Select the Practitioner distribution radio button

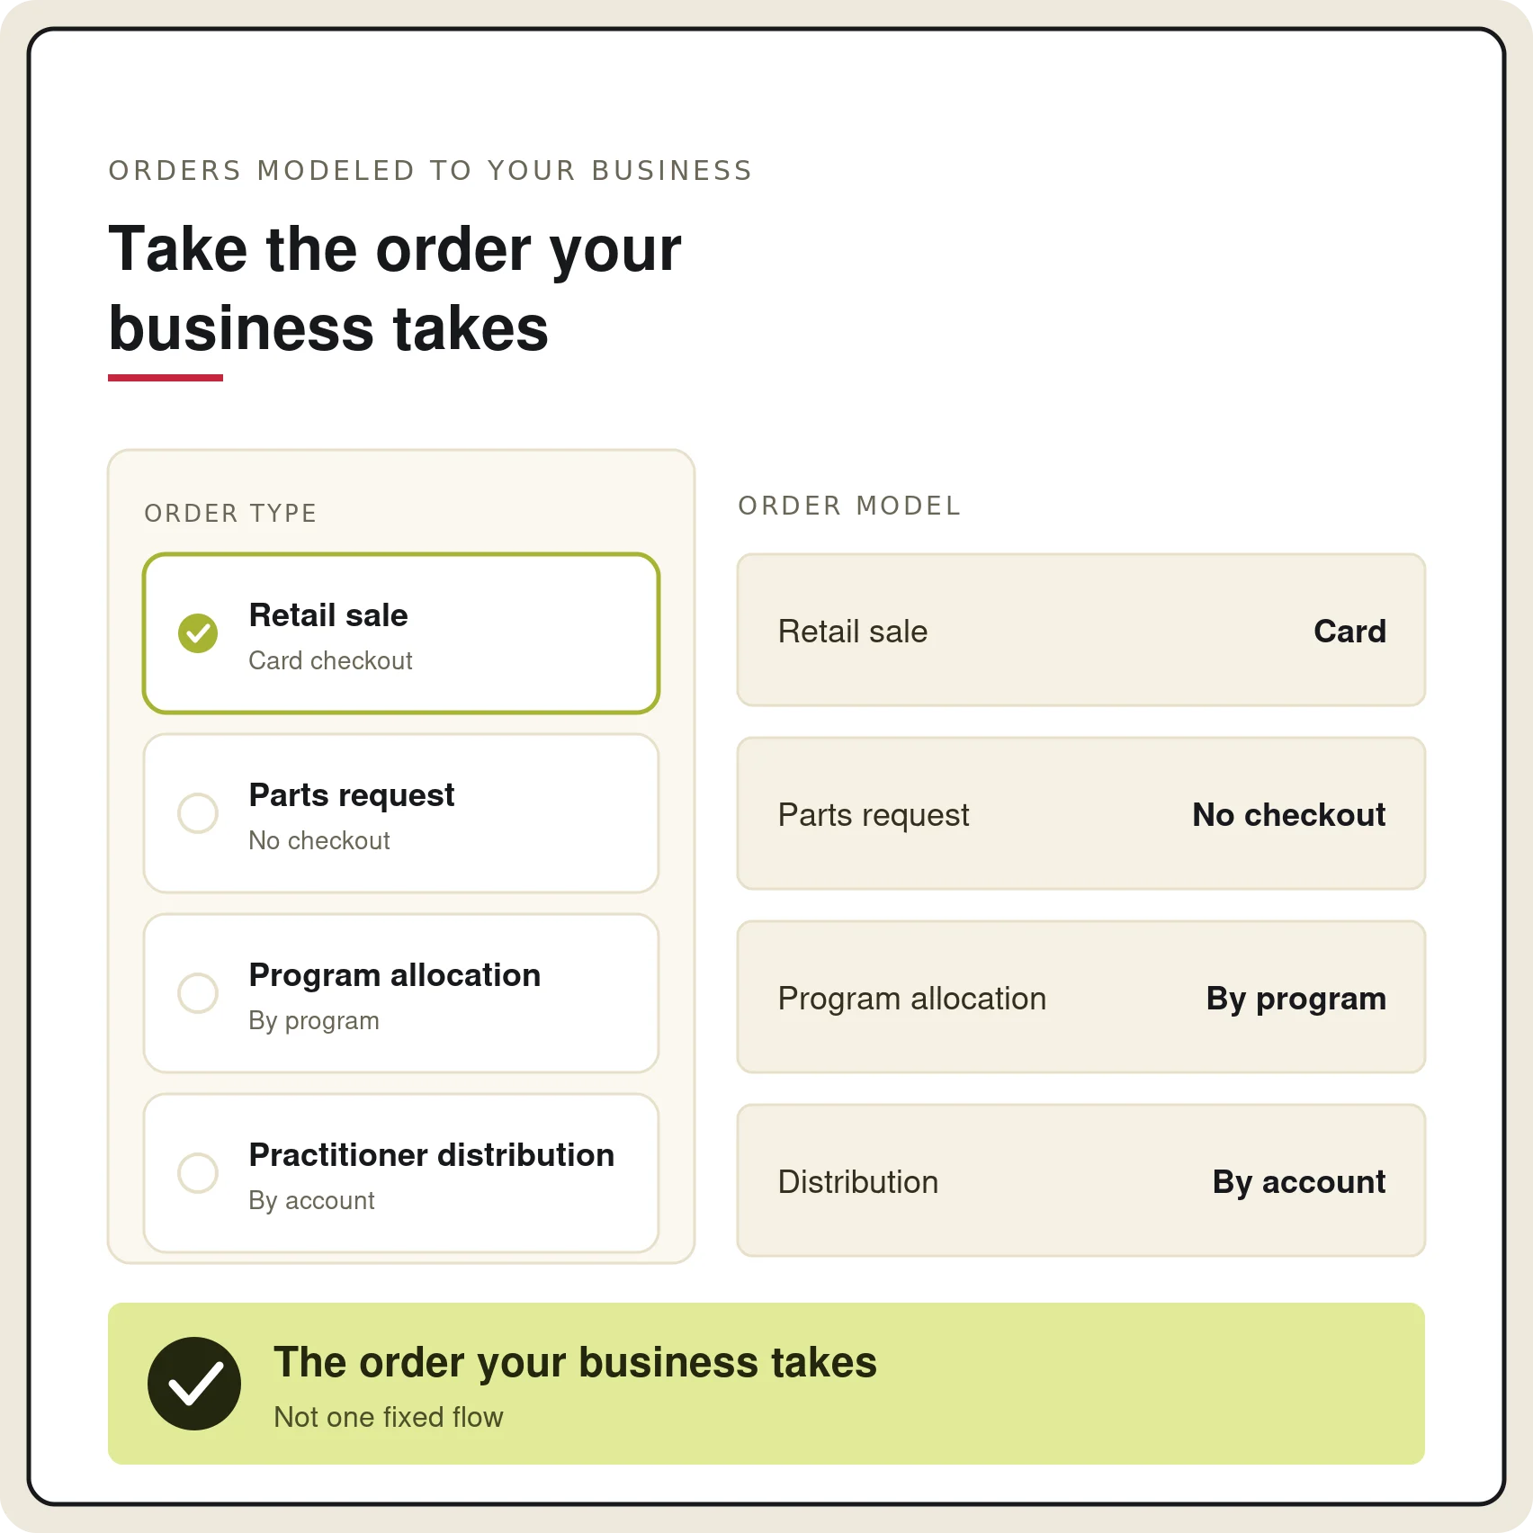click(x=198, y=1173)
